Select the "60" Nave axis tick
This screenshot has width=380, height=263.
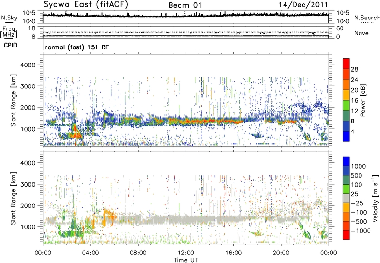(x=340, y=28)
